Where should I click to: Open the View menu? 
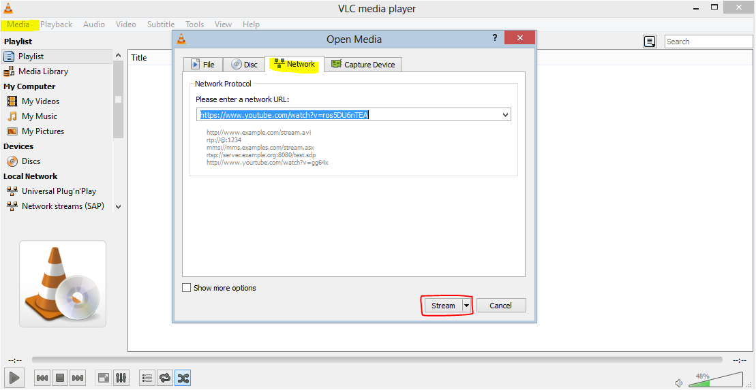(223, 24)
